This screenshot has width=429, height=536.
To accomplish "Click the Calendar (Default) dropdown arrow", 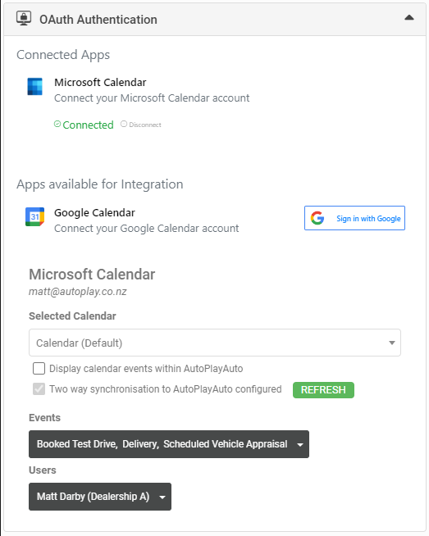I will point(392,343).
